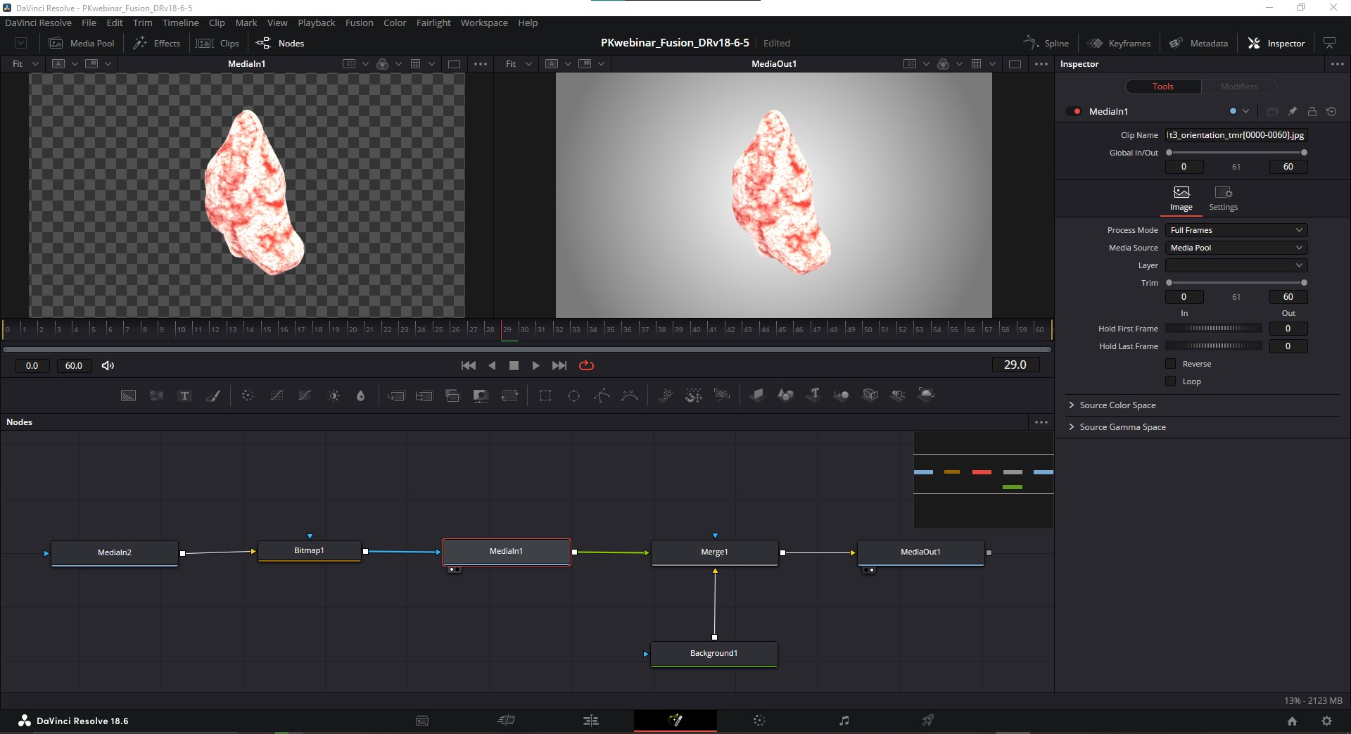Screen dimensions: 1351x734
Task: Enable the Loop checkbox
Action: 1171,381
